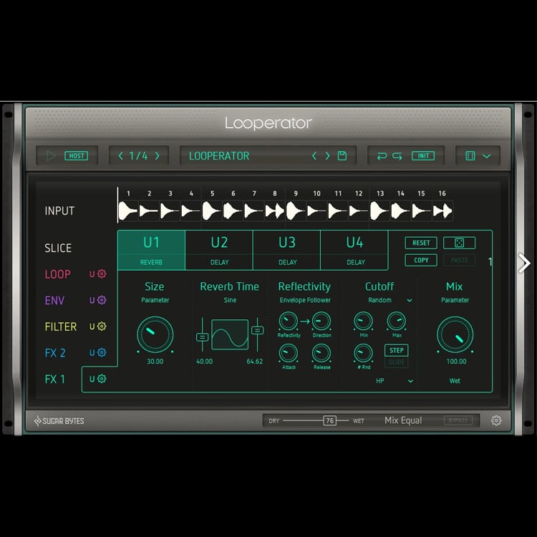Click the INIT button
This screenshot has height=537, width=537.
pyautogui.click(x=423, y=156)
